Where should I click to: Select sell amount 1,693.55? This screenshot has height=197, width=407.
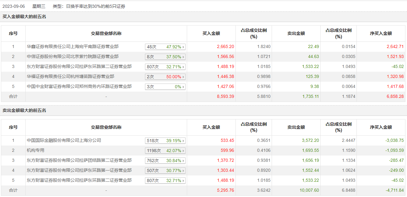311,151
